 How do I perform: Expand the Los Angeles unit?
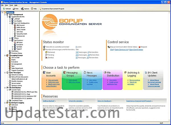(10, 21)
